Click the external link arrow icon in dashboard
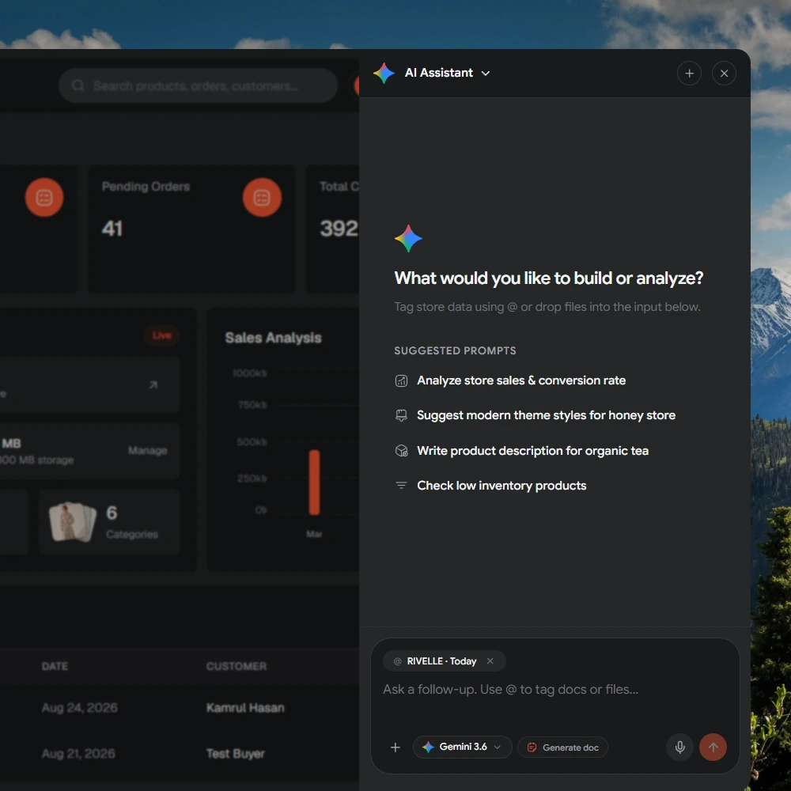The image size is (791, 791). click(153, 385)
